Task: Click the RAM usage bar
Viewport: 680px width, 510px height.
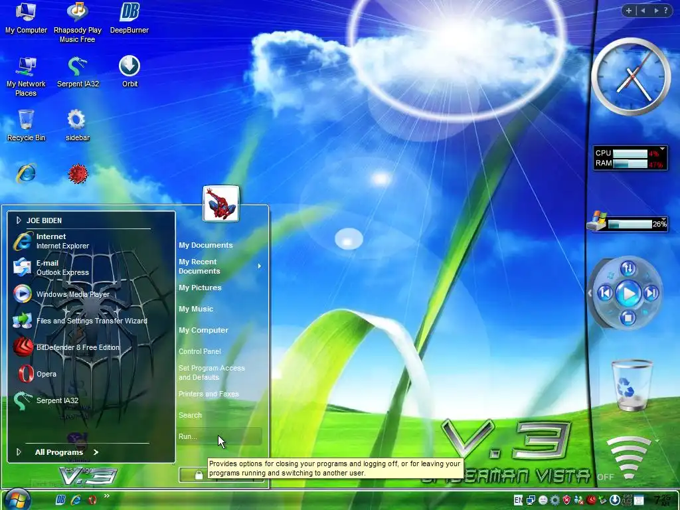Action: (630, 164)
